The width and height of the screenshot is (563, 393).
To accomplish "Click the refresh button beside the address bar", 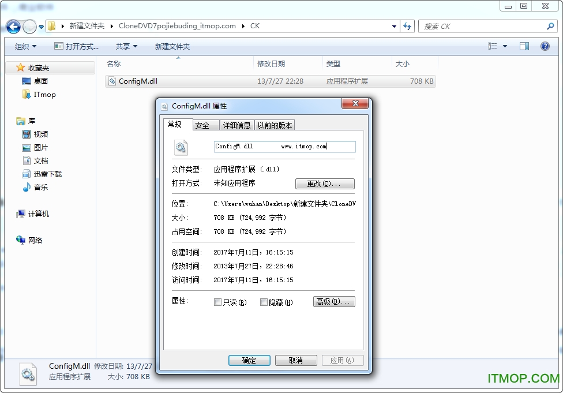I will coord(407,26).
